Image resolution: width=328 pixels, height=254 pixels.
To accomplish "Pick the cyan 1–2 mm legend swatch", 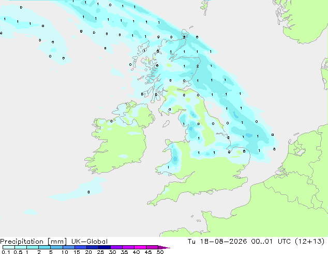I will (33, 247).
